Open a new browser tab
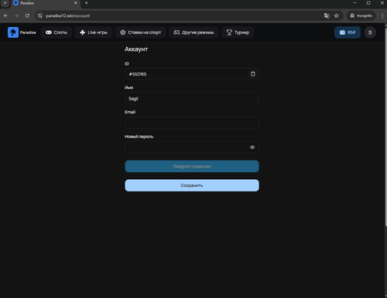 pos(87,3)
